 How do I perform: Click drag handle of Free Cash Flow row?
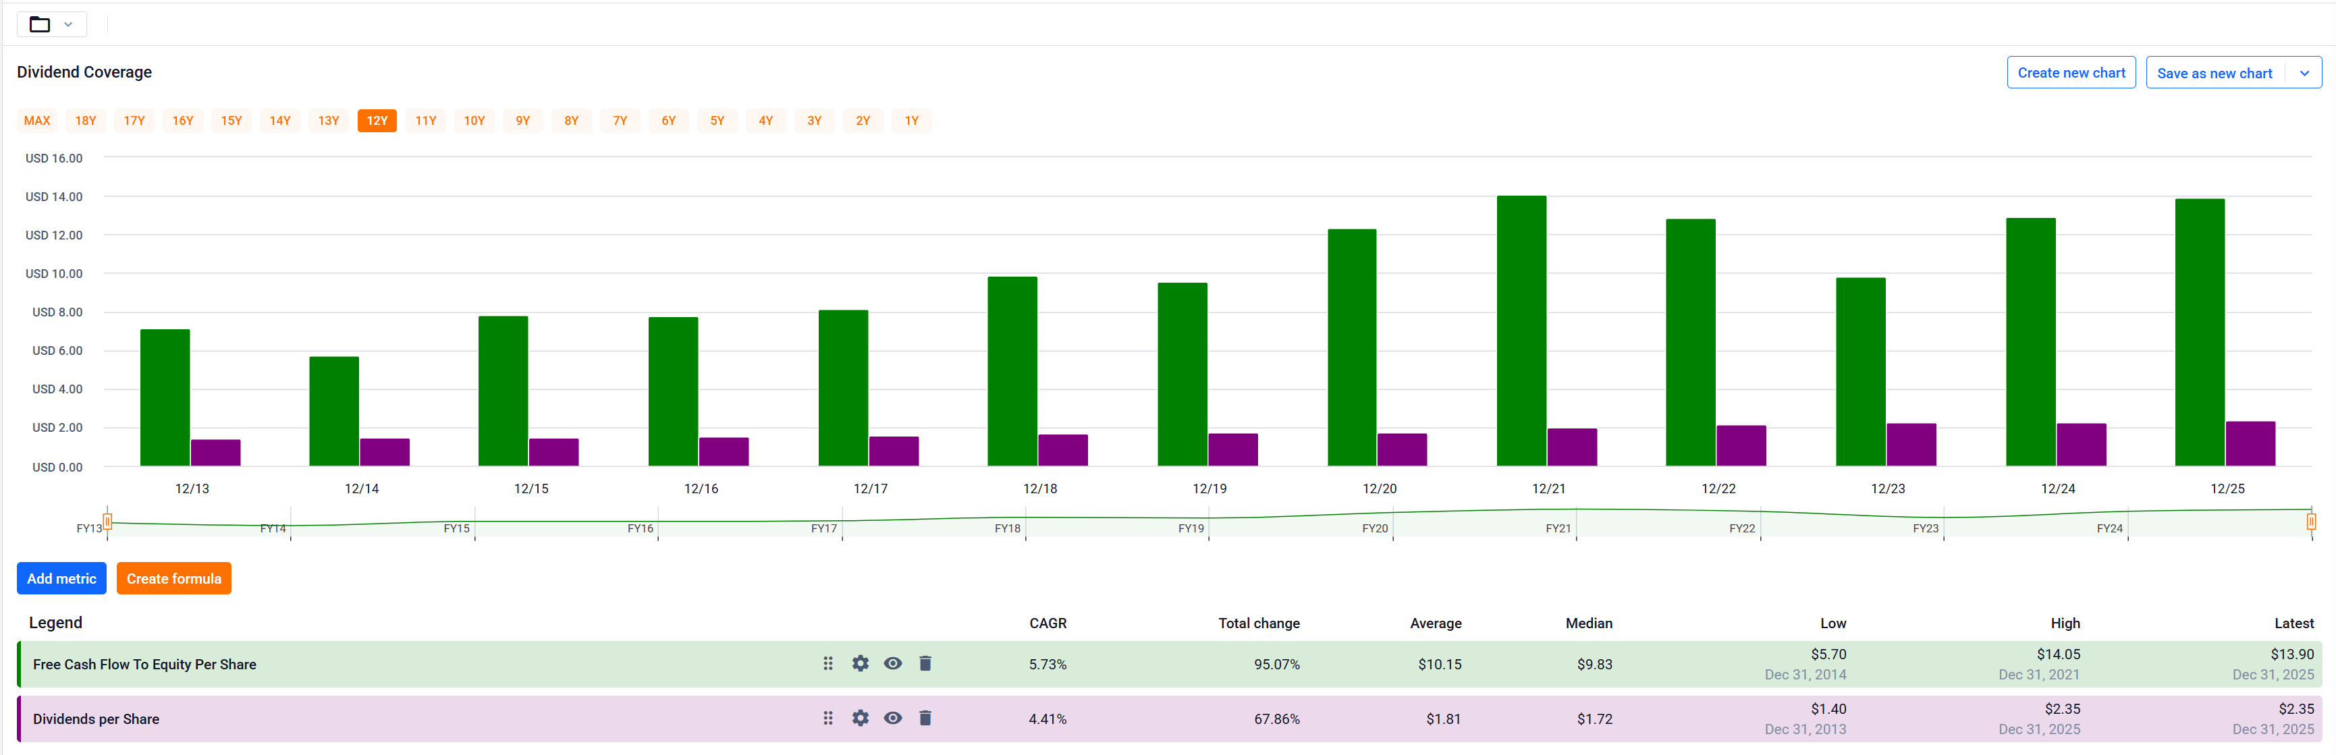[827, 663]
